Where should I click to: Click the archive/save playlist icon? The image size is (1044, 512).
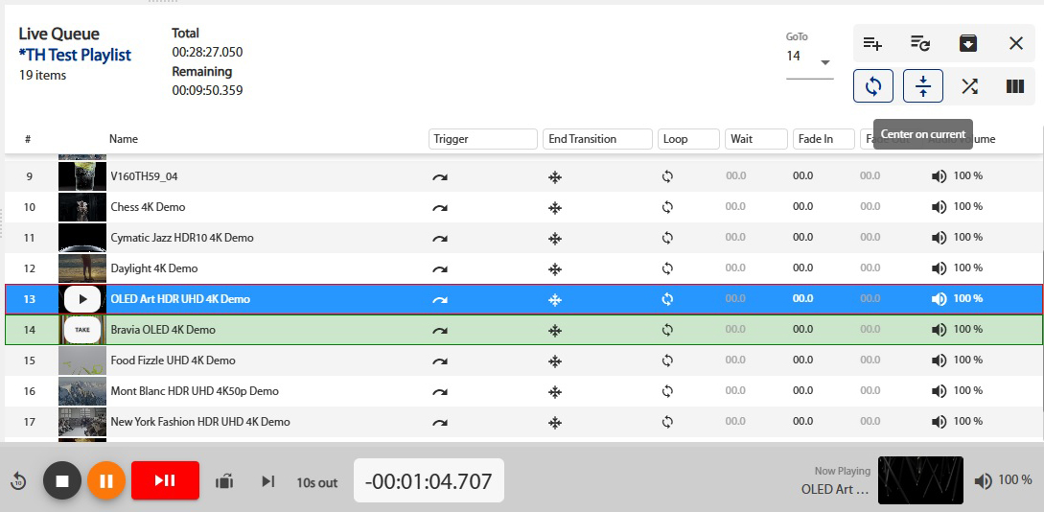tap(967, 44)
